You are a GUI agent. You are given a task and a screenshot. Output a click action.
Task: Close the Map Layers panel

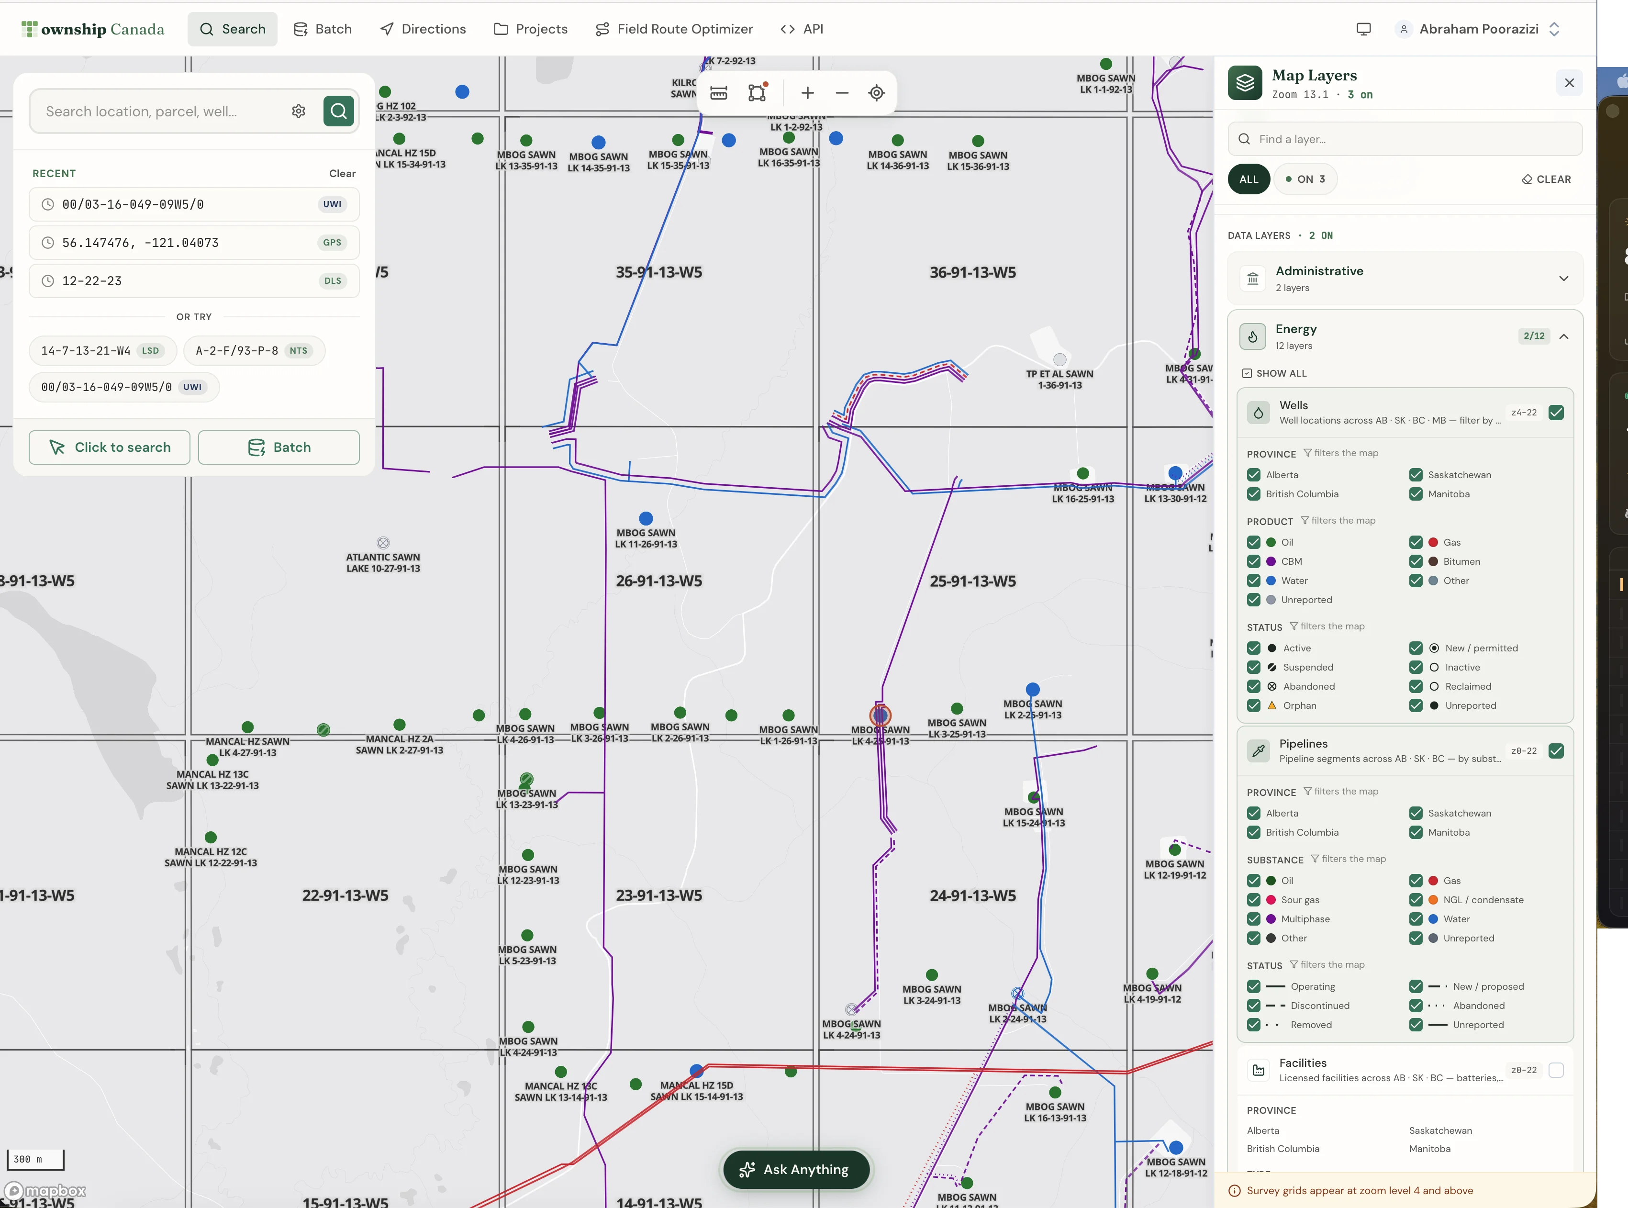(1569, 83)
